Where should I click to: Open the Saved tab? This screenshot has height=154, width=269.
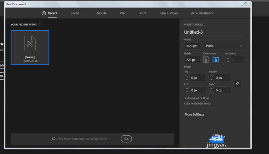click(x=75, y=13)
